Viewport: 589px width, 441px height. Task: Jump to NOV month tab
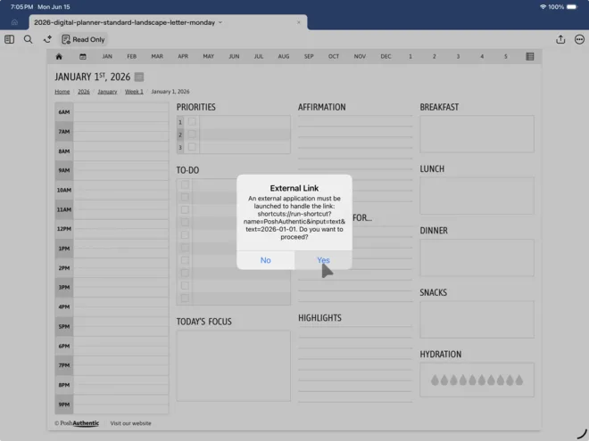pos(360,57)
